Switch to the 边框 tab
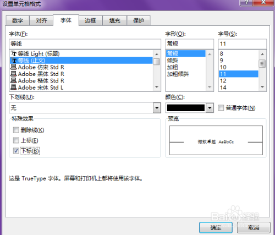 tap(90, 20)
